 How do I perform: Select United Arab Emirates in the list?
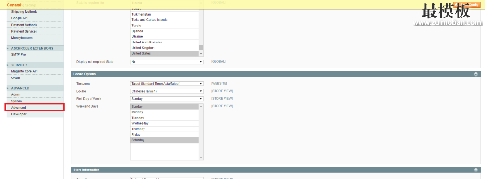pyautogui.click(x=164, y=43)
